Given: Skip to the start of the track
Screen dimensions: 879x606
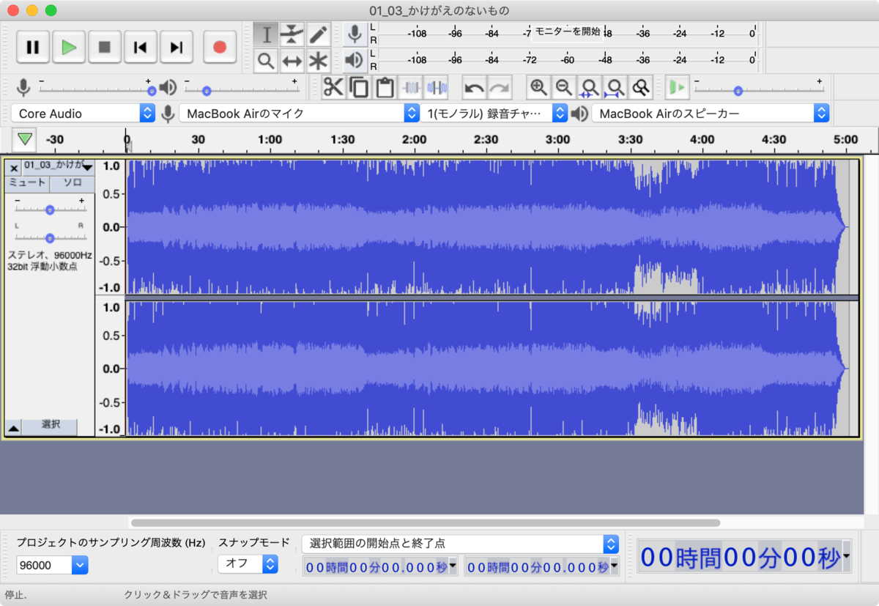Looking at the screenshot, I should [141, 48].
